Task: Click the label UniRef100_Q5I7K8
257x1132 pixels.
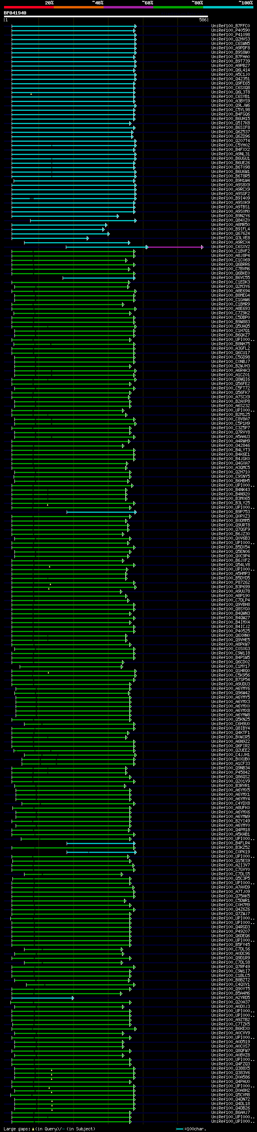Action: tap(230, 123)
